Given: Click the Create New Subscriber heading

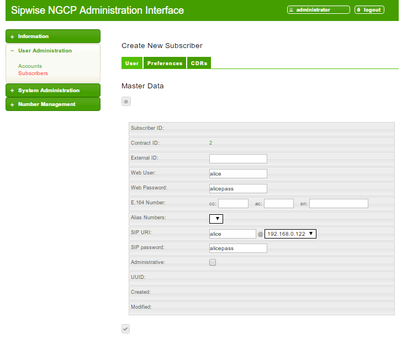Looking at the screenshot, I should 162,46.
